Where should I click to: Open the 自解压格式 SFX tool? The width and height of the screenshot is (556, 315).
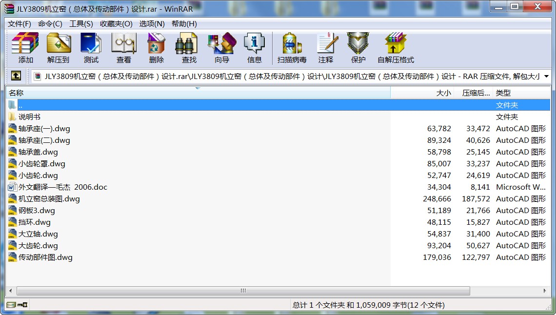[x=396, y=48]
